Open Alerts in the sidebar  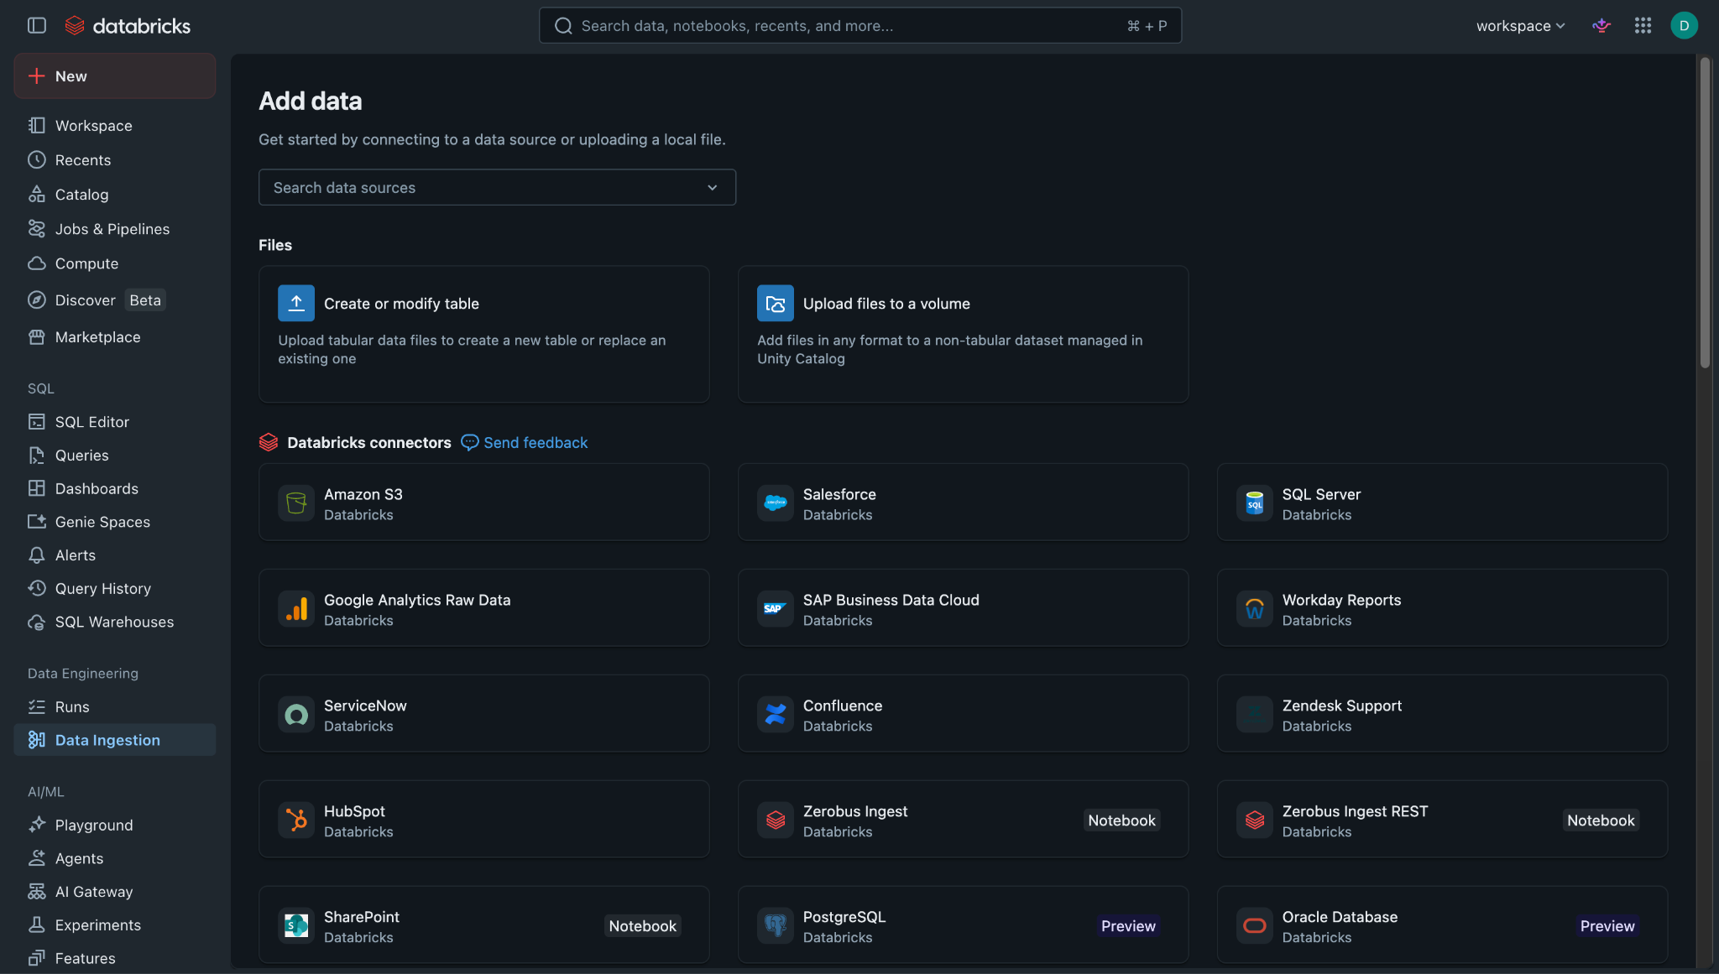[115, 555]
